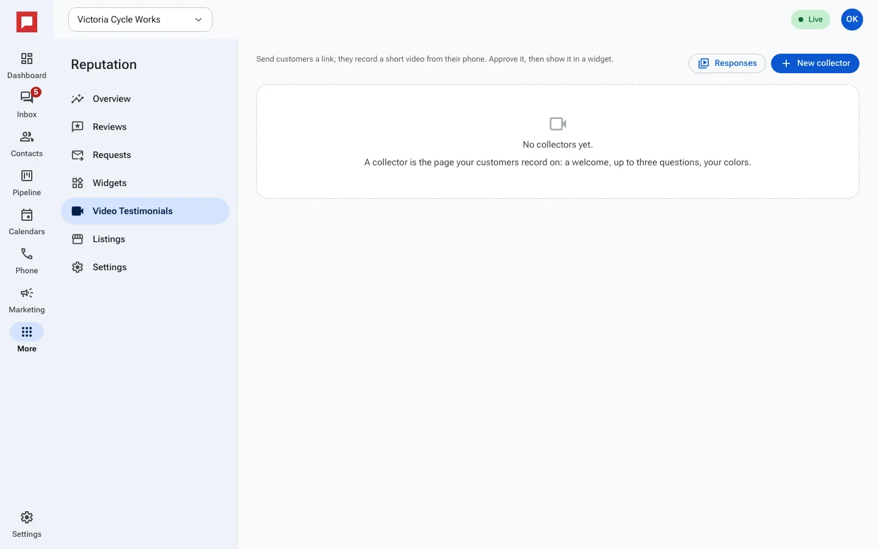Open the Responses button

click(727, 63)
